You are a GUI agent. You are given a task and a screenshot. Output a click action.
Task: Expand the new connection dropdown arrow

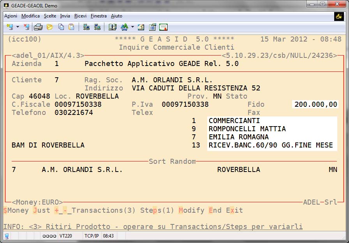click(x=18, y=27)
